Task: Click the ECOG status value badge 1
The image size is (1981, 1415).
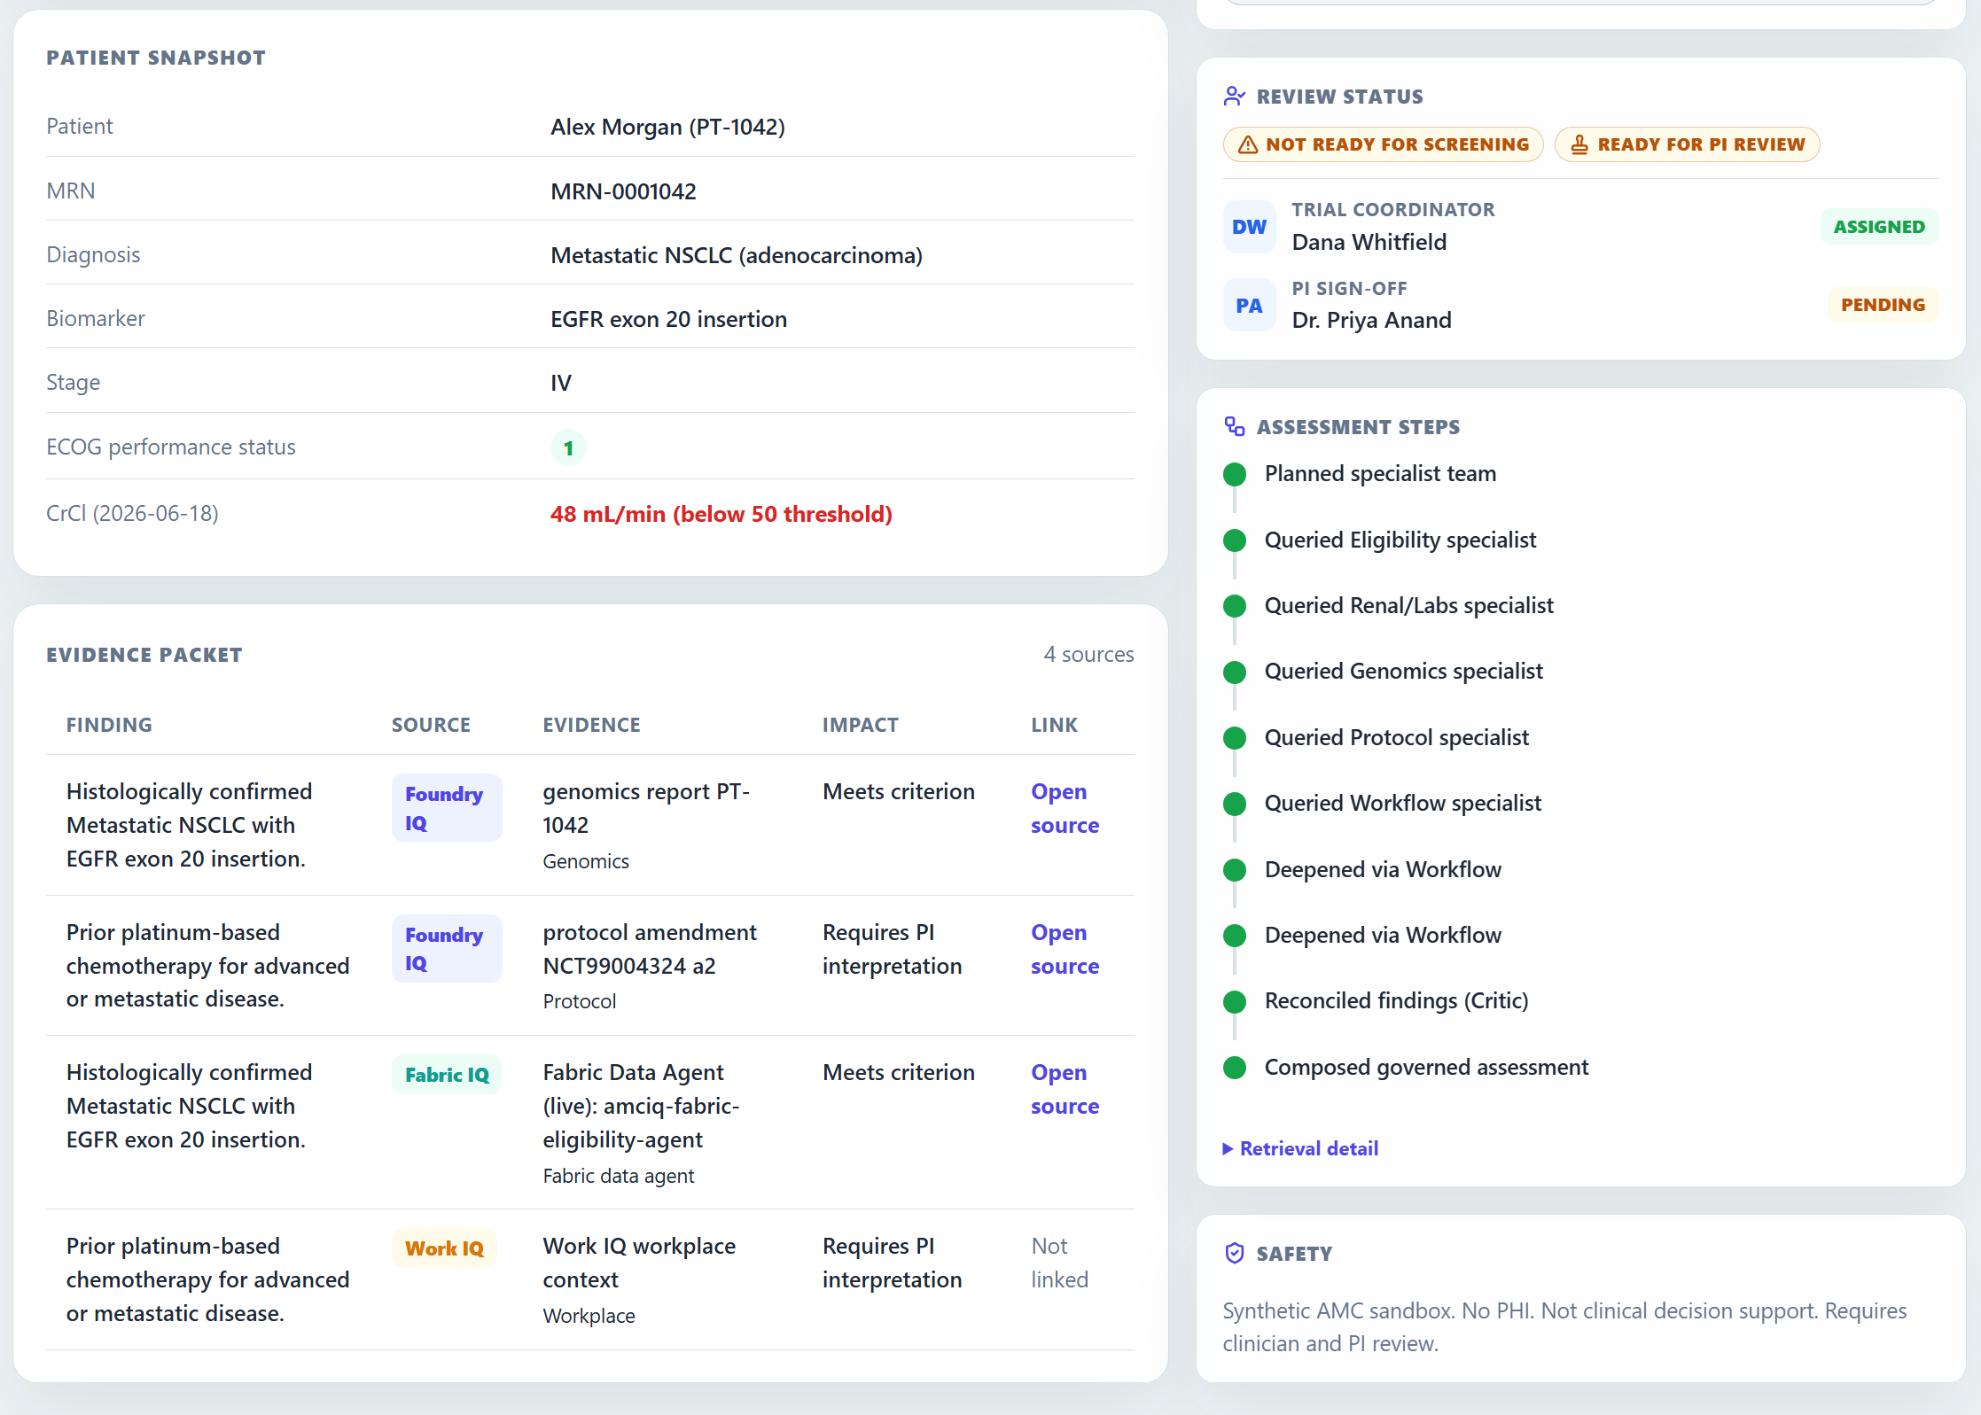Action: [x=568, y=447]
